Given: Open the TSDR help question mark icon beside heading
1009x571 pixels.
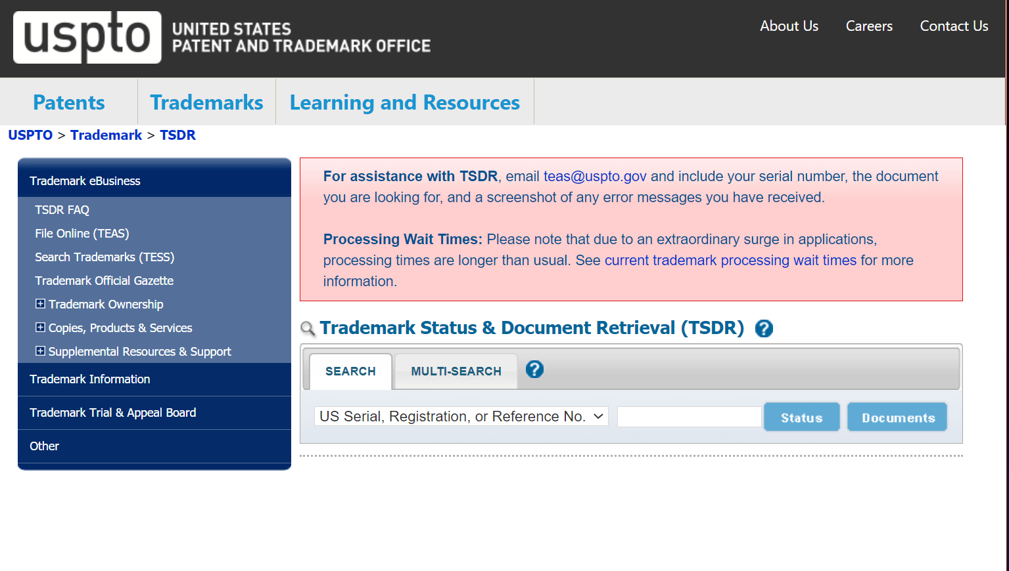Looking at the screenshot, I should [x=764, y=328].
